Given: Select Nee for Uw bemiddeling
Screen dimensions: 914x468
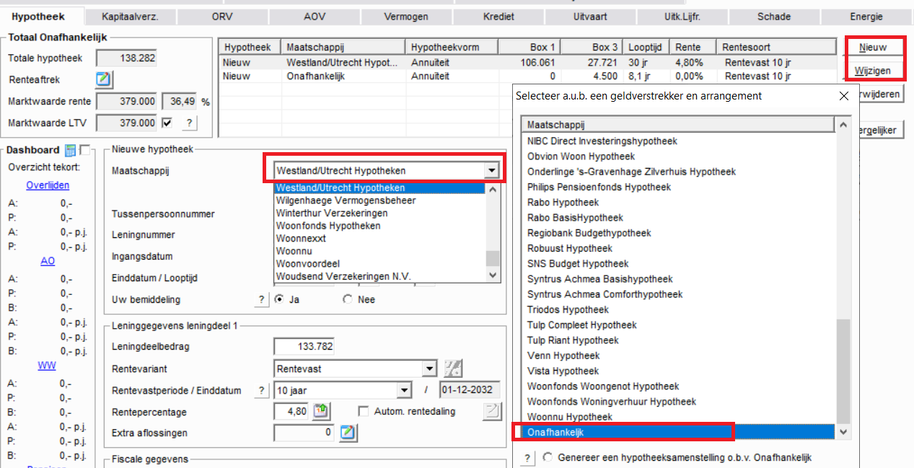Looking at the screenshot, I should click(x=348, y=299).
